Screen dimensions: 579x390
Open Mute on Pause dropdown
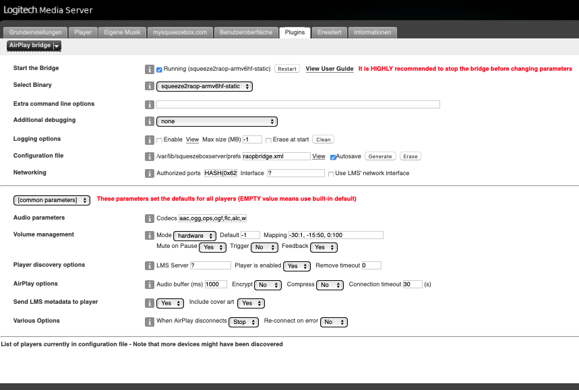pos(213,247)
